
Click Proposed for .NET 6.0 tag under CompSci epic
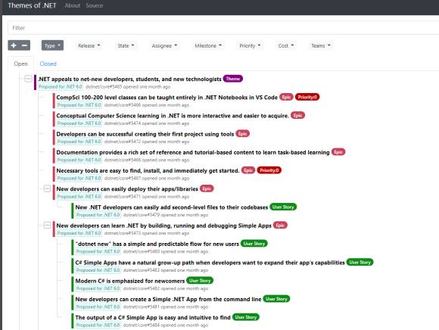(79, 105)
